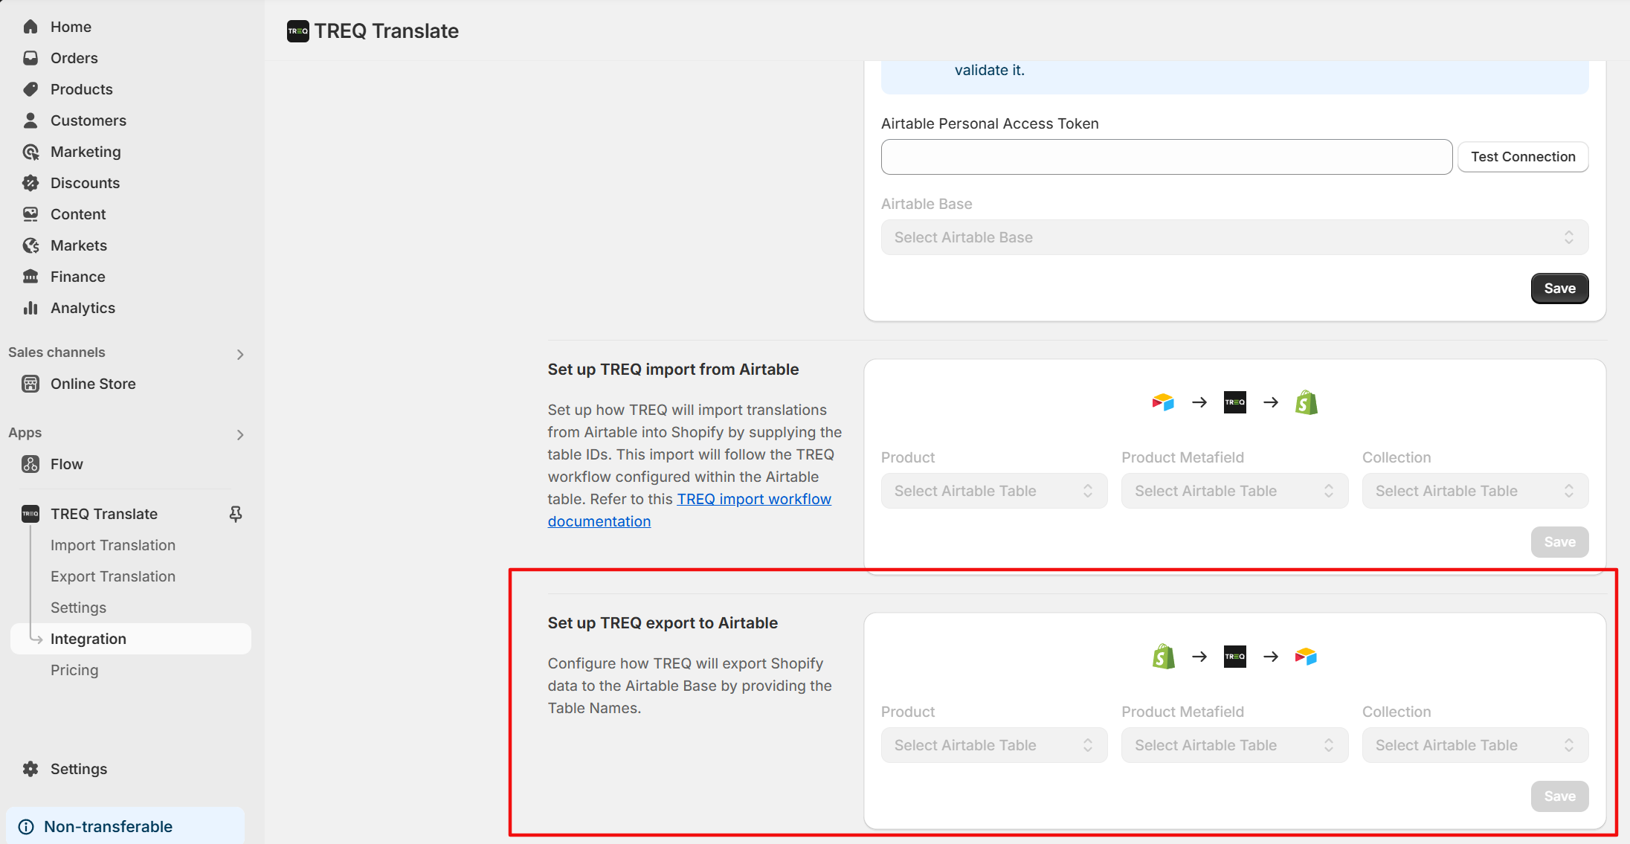
Task: Click Save in import from Airtable card
Action: pyautogui.click(x=1559, y=542)
